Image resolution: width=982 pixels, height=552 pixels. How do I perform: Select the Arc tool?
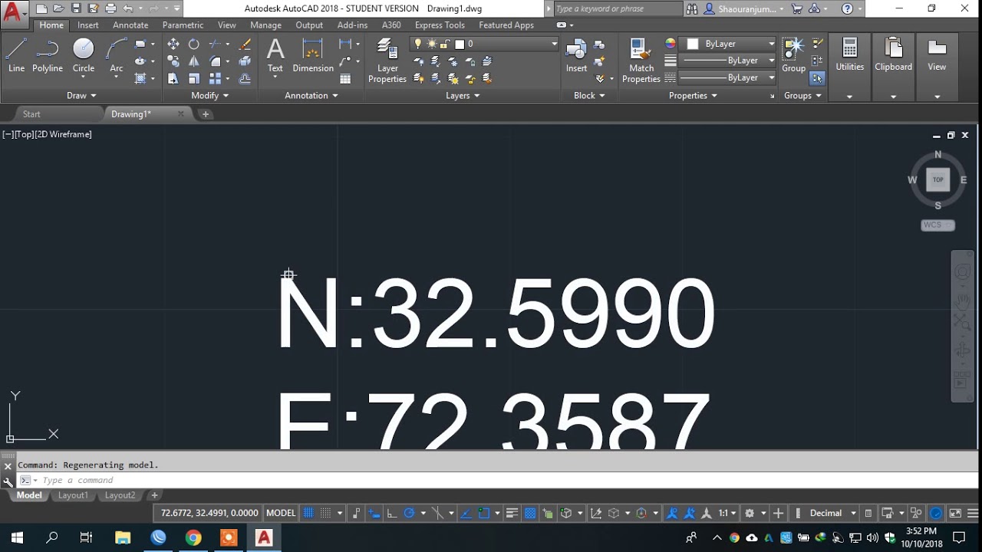click(117, 57)
